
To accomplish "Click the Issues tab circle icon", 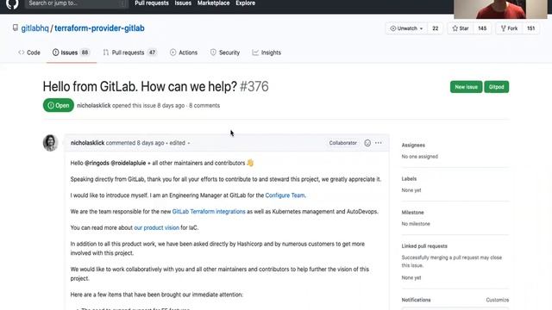I will [x=55, y=53].
